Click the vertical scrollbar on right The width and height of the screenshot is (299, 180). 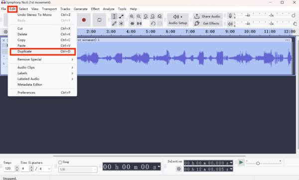point(298,94)
